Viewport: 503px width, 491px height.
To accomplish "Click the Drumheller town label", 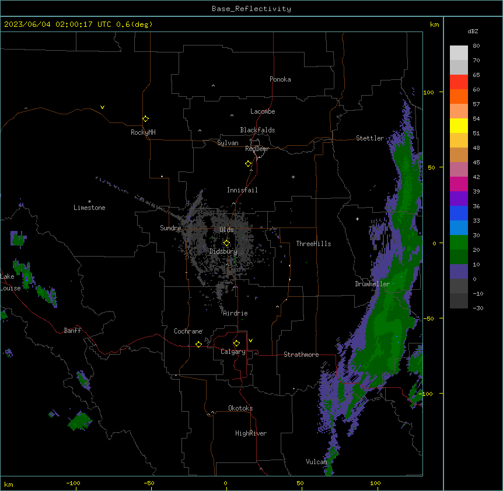I will click(x=372, y=284).
